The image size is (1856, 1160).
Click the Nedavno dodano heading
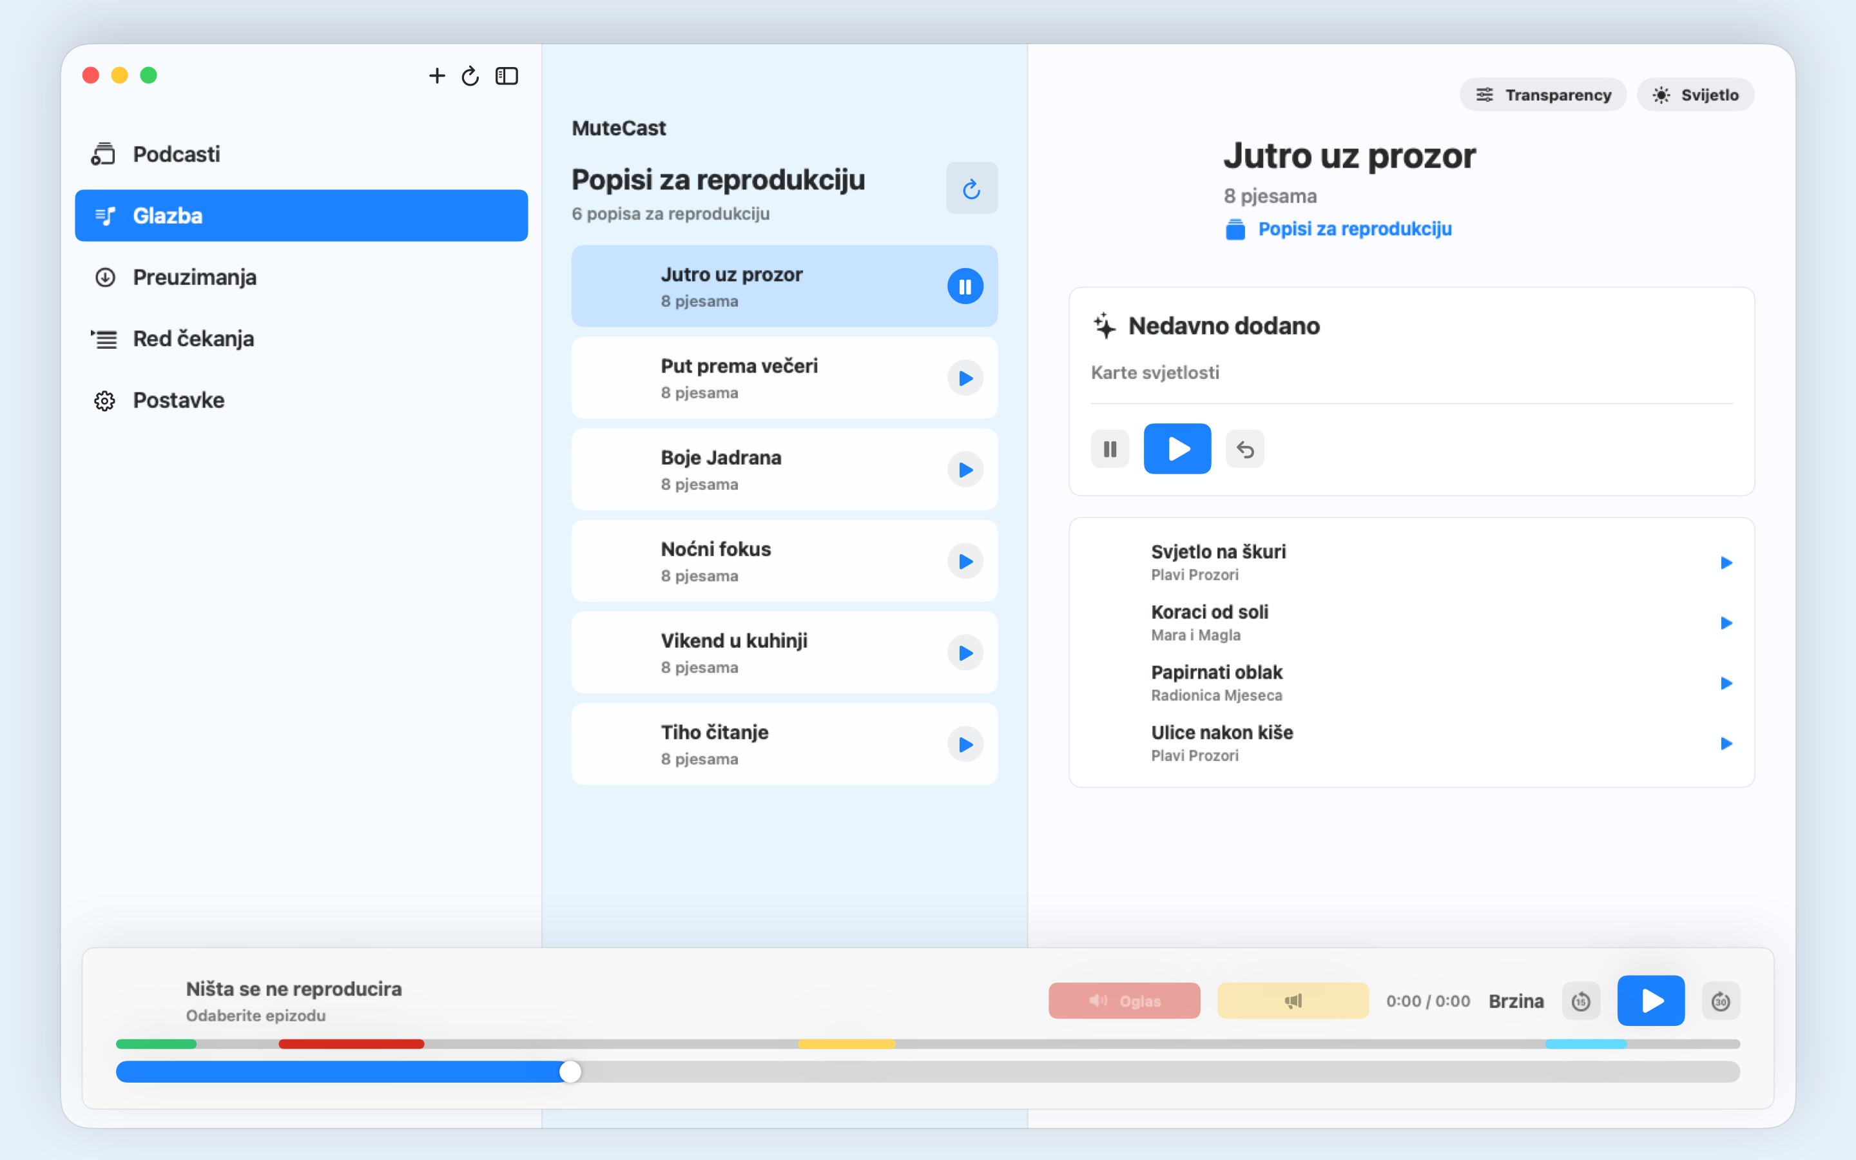[1224, 326]
